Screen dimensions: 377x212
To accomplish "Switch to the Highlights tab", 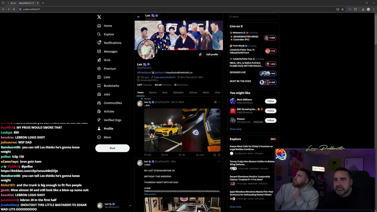I will [178, 92].
